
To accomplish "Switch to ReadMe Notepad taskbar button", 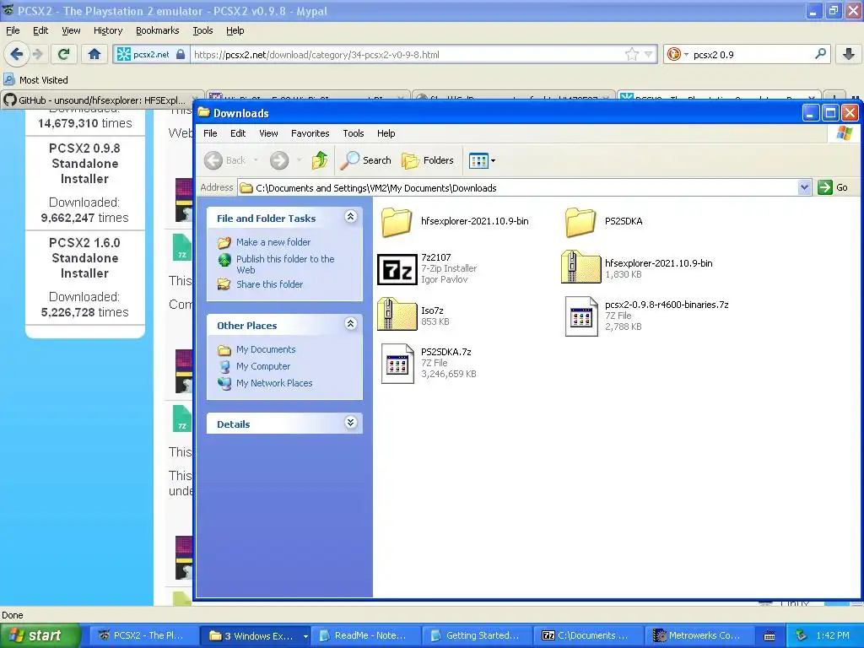I will pyautogui.click(x=366, y=635).
